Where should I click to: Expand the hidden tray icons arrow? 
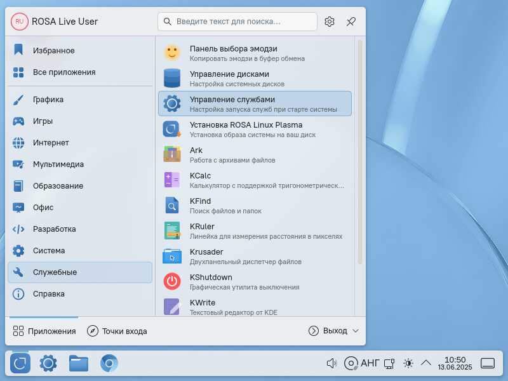click(x=426, y=363)
